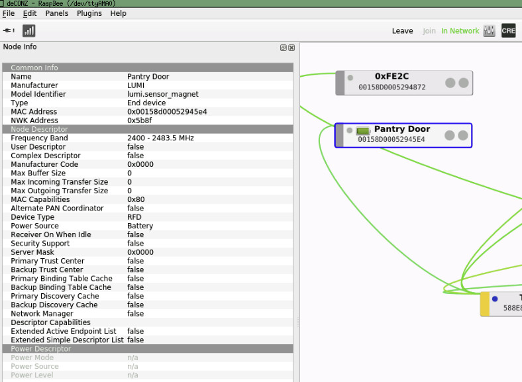This screenshot has height=382, width=522.
Task: Click the status dot on Pantry Door node
Action: point(349,130)
